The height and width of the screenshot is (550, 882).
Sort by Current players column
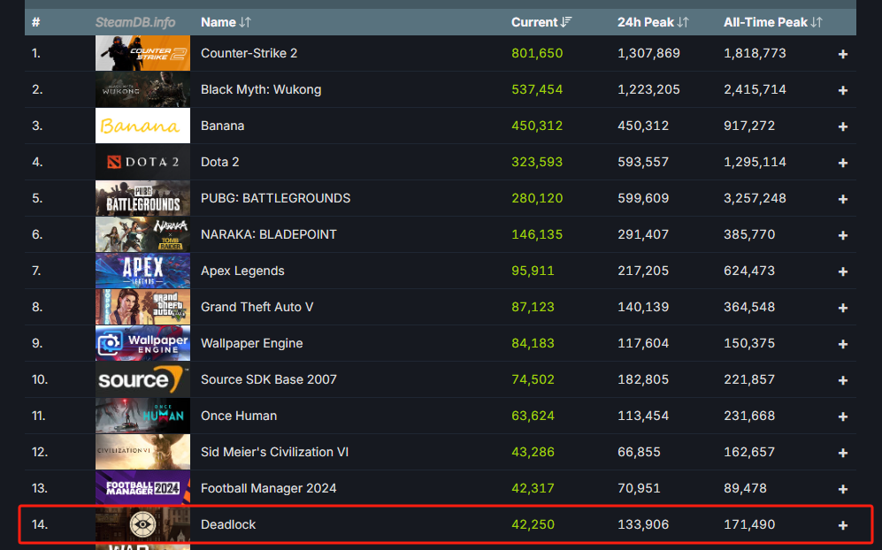(x=541, y=22)
